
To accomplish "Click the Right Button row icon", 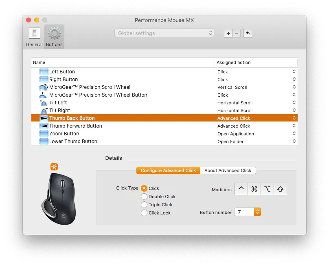I will [x=44, y=79].
